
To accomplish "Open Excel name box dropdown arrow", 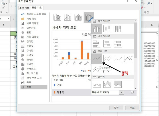I will 8,19.
